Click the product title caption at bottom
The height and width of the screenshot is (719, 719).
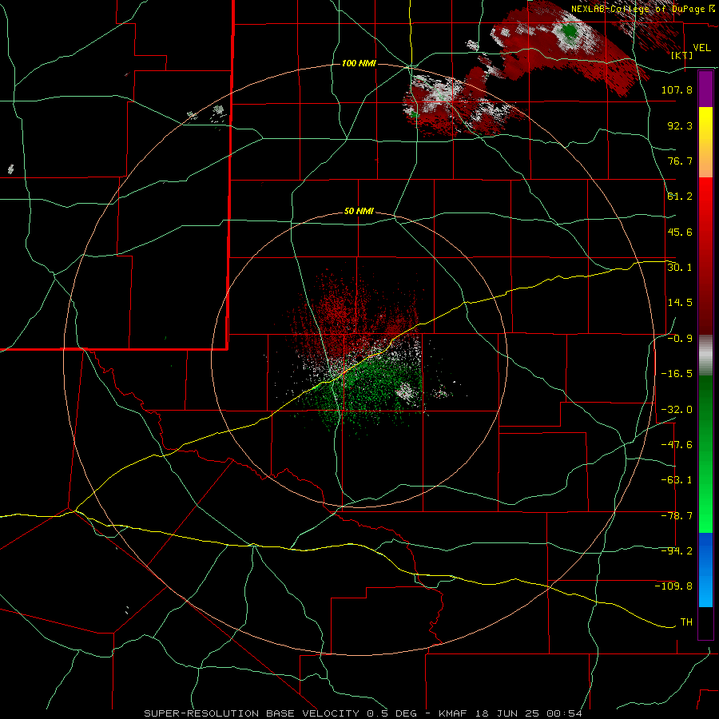[x=363, y=713]
